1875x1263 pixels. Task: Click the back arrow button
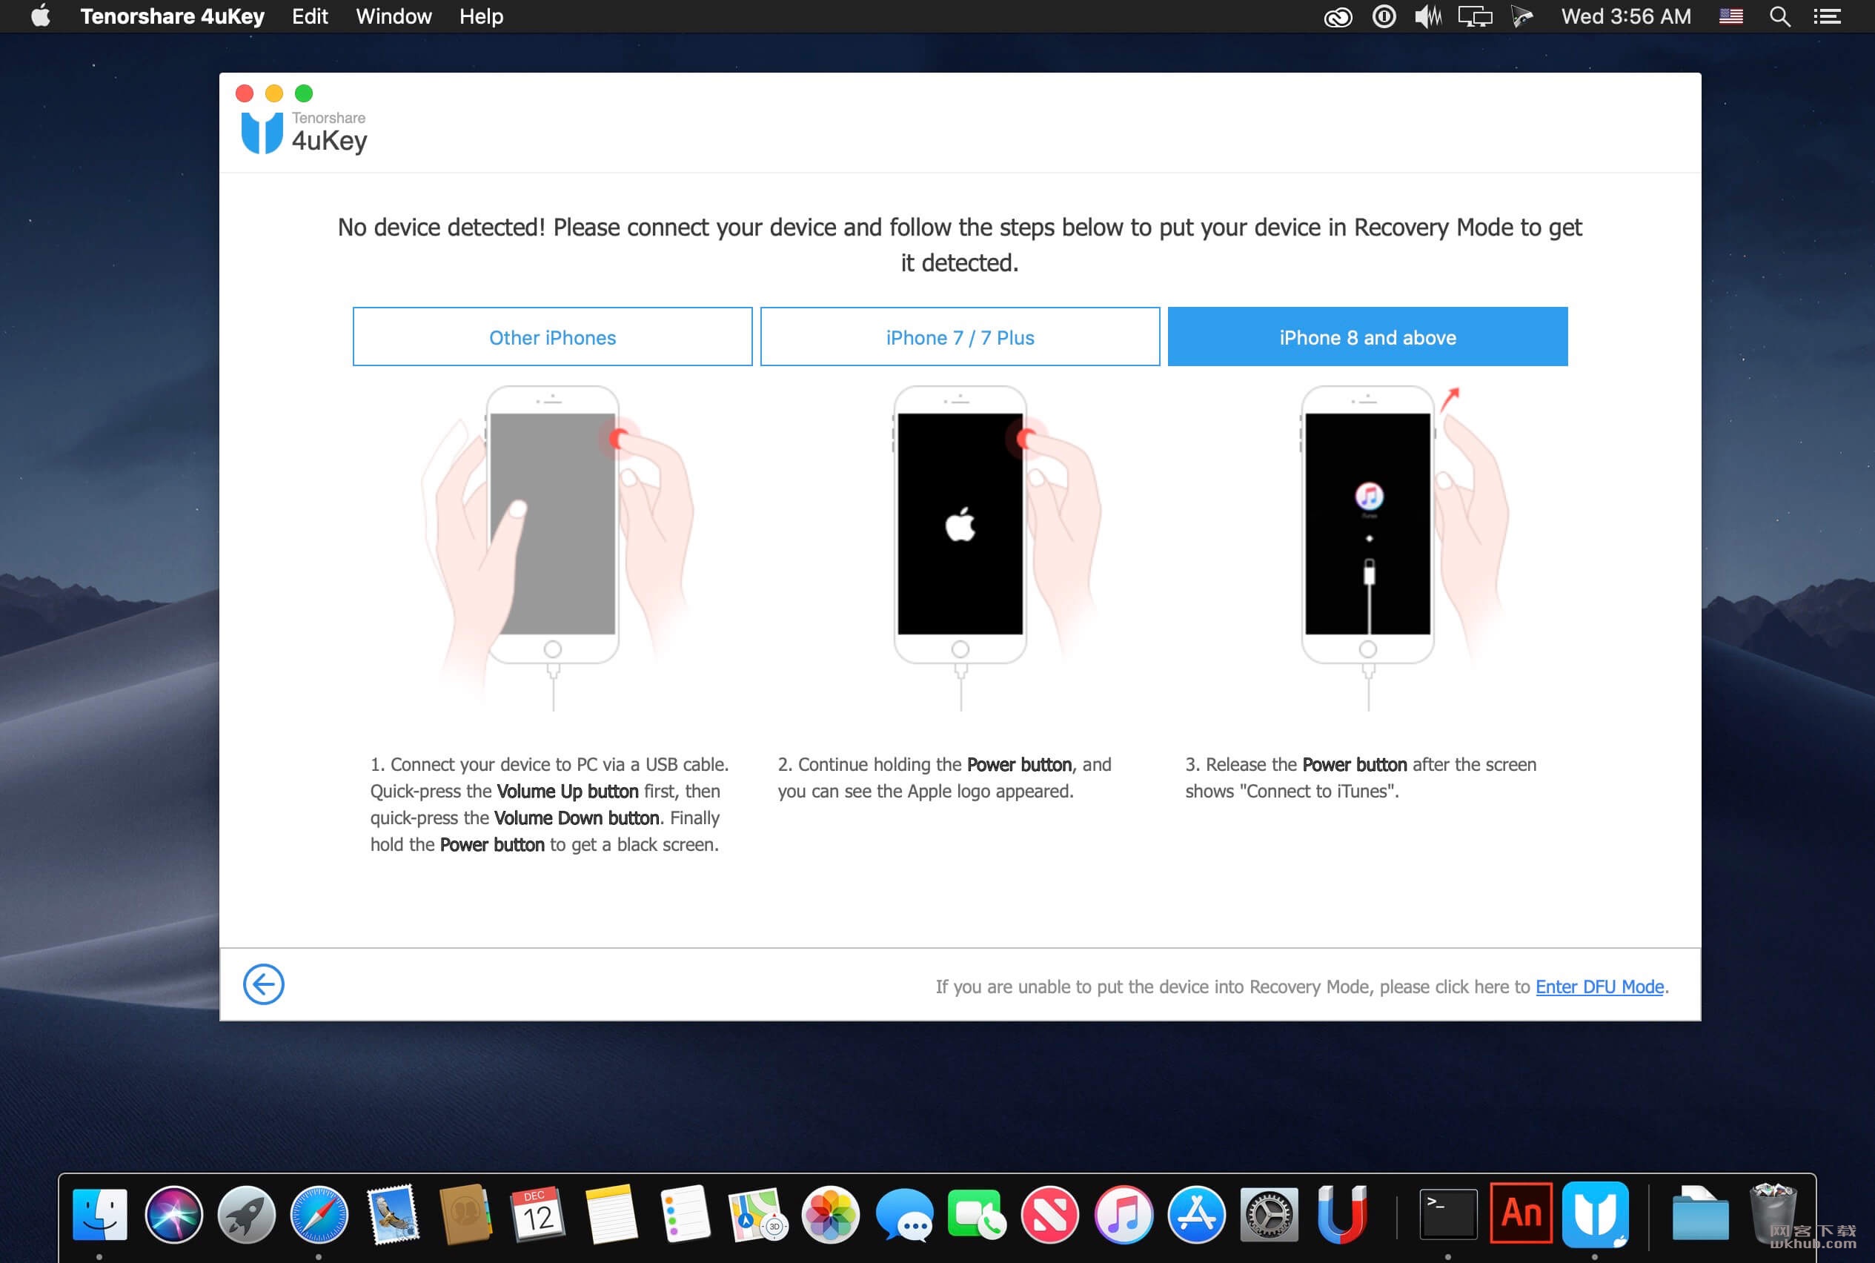263,984
